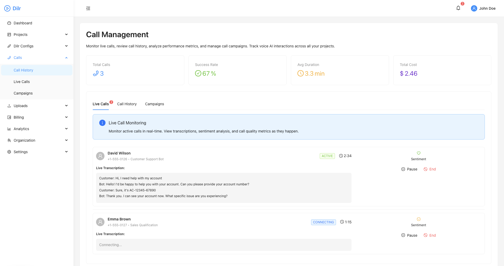The image size is (504, 266).
Task: Click David Wilson's avatar icon
Action: pos(100,156)
